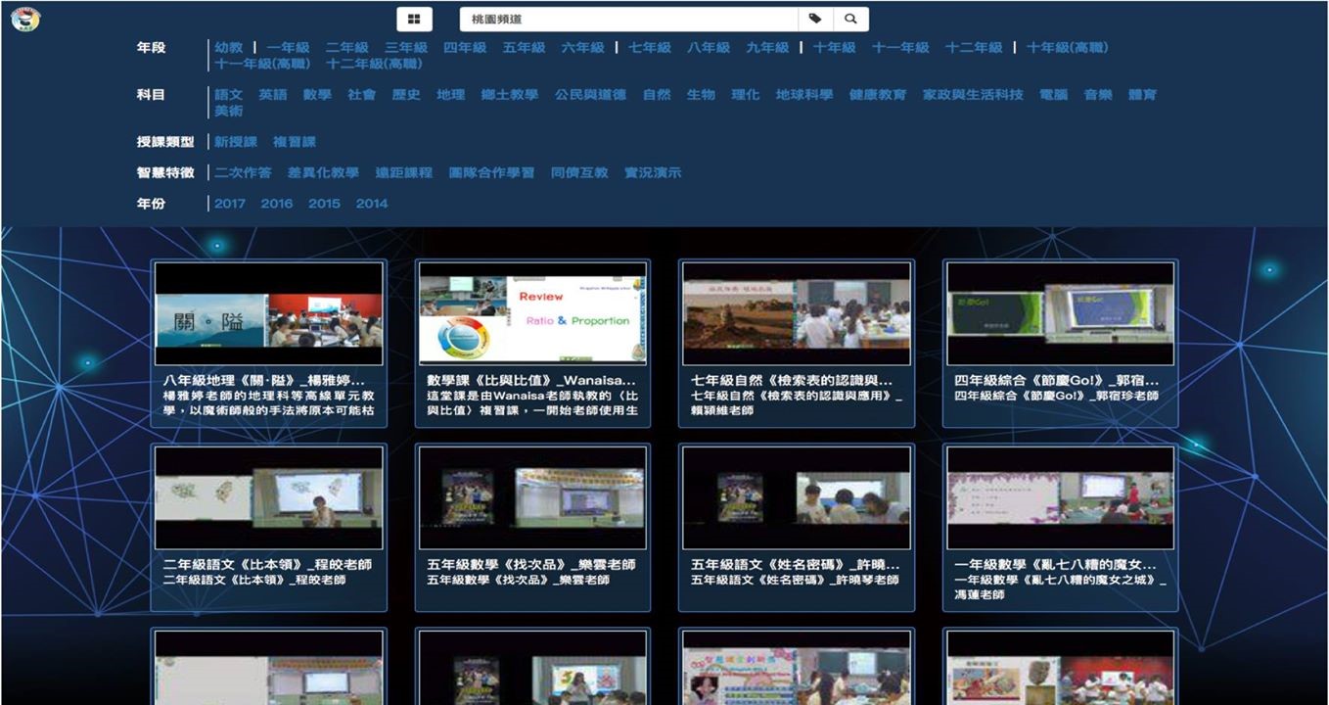The image size is (1329, 705).
Task: Click the tag icon in search bar
Action: click(815, 19)
